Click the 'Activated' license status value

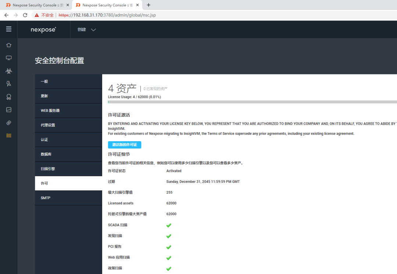(x=174, y=171)
